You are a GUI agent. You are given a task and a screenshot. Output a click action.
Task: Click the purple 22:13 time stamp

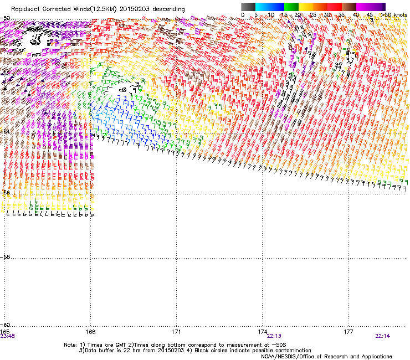coord(274,336)
